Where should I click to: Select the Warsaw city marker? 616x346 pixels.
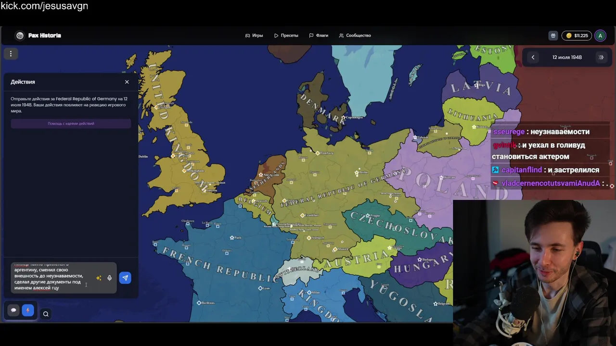coord(441,177)
